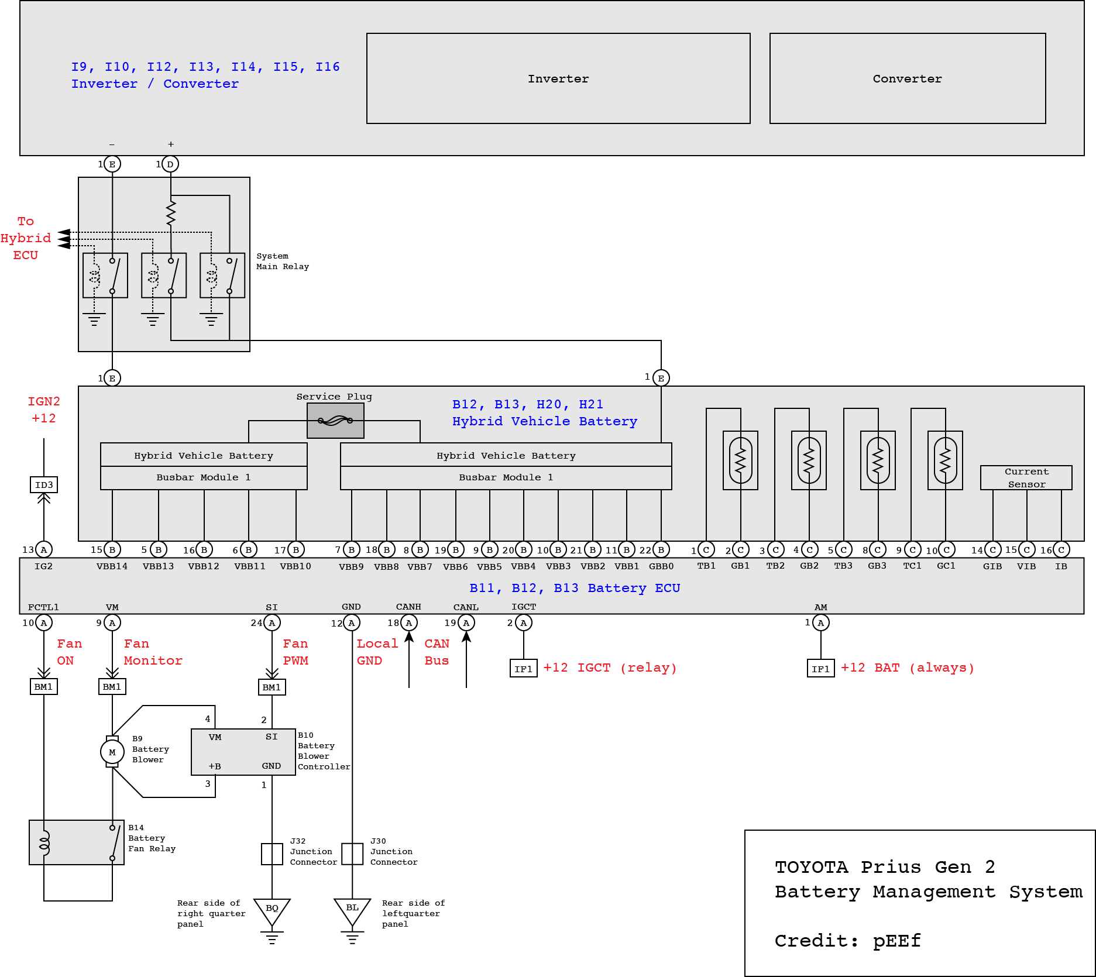Select the red 'Fan Monitor' label
Image resolution: width=1096 pixels, height=977 pixels.
[x=153, y=652]
